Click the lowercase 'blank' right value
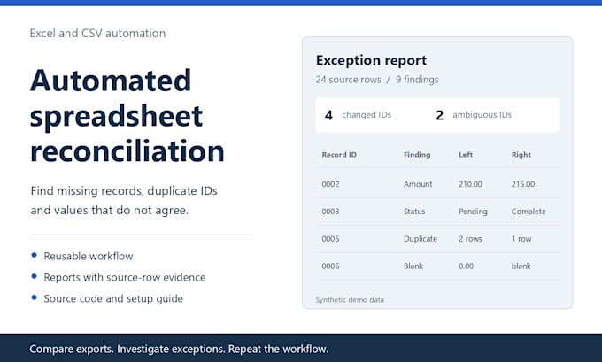602x362 pixels. coord(521,266)
